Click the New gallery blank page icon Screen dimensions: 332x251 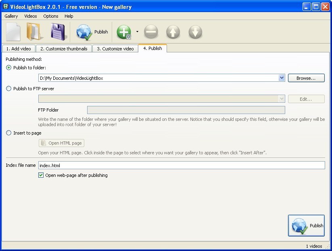pyautogui.click(x=13, y=32)
